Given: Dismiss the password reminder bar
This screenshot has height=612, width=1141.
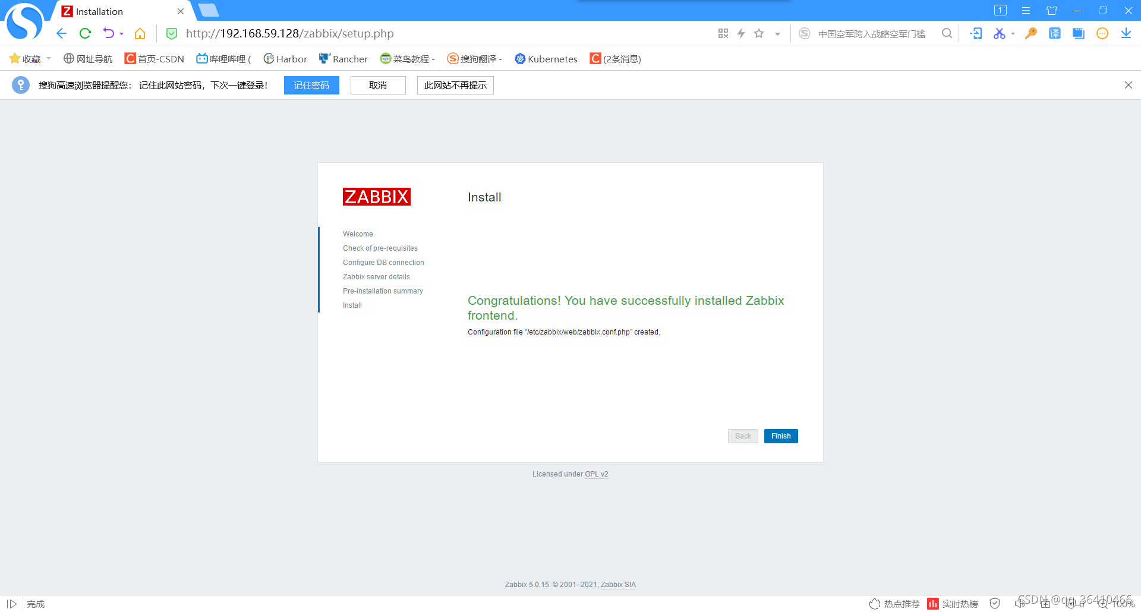Looking at the screenshot, I should pos(1129,85).
